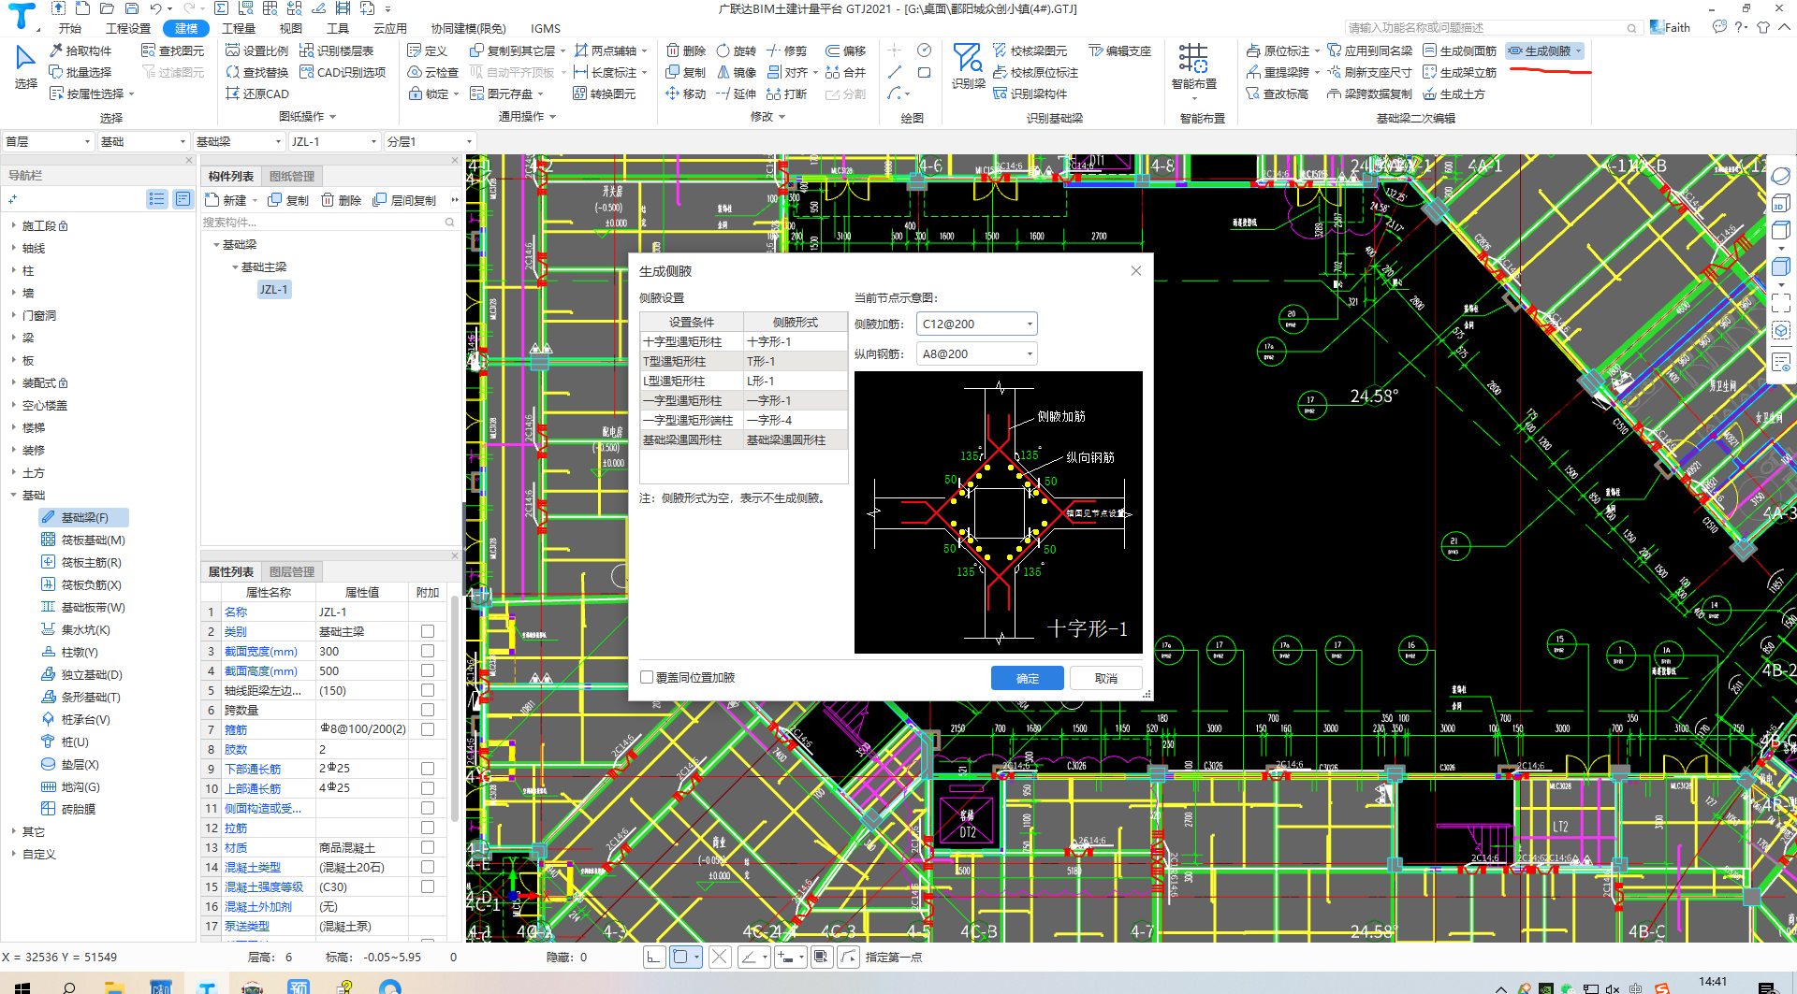Click 层间复制 copy between floors button
1797x994 pixels.
point(404,200)
